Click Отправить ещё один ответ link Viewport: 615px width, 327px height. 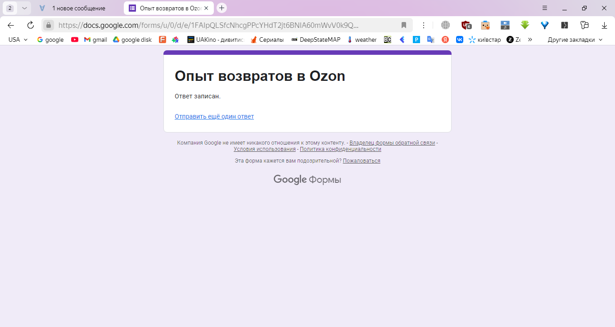point(214,116)
